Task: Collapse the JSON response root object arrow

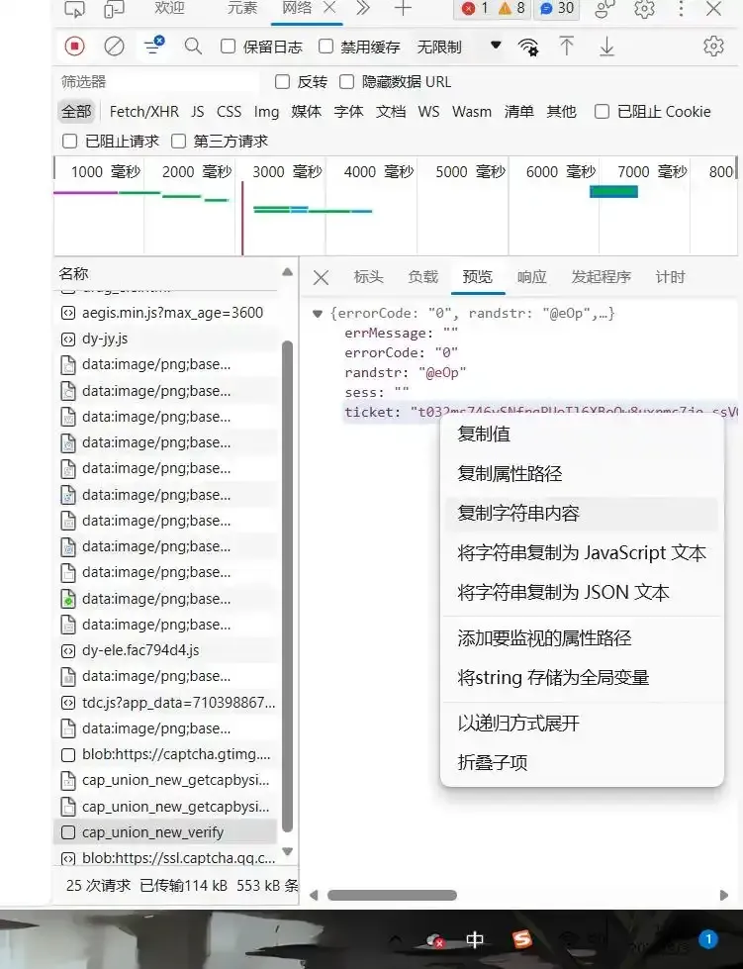Action: (318, 314)
